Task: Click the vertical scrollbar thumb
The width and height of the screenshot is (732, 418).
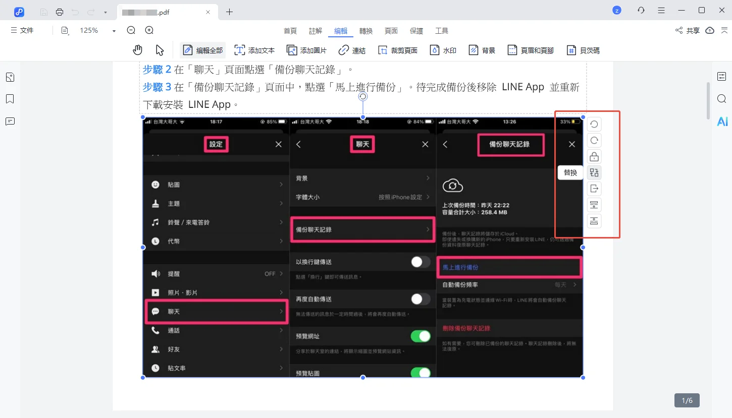Action: [x=708, y=101]
